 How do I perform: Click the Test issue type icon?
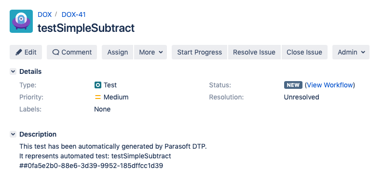pyautogui.click(x=98, y=85)
